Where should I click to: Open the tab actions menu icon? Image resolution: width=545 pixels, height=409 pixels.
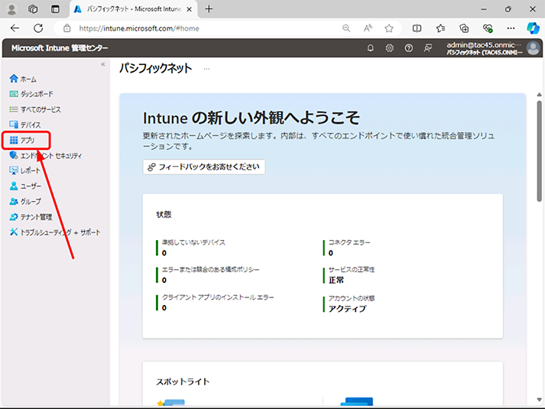[x=55, y=9]
